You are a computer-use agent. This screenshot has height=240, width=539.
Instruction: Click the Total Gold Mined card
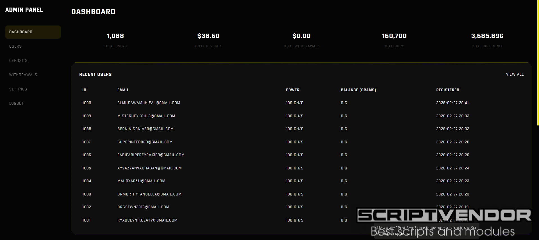pyautogui.click(x=487, y=40)
